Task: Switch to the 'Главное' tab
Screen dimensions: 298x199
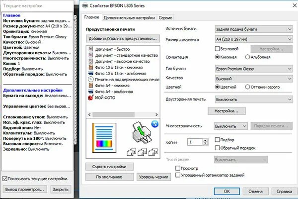Action: (91, 17)
